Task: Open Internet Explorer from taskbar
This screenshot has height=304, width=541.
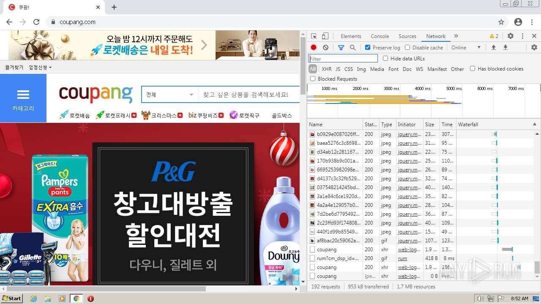Action: (x=33, y=299)
